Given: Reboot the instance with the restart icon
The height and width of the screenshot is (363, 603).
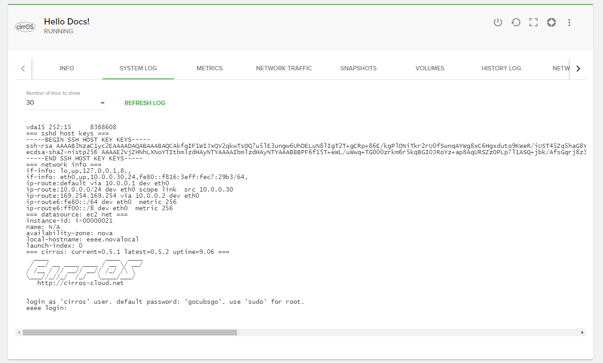Looking at the screenshot, I should point(516,22).
